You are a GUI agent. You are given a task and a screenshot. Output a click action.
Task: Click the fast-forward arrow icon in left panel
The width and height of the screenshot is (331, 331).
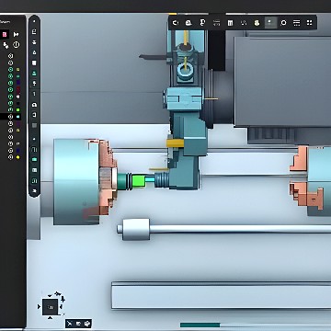coord(17,34)
